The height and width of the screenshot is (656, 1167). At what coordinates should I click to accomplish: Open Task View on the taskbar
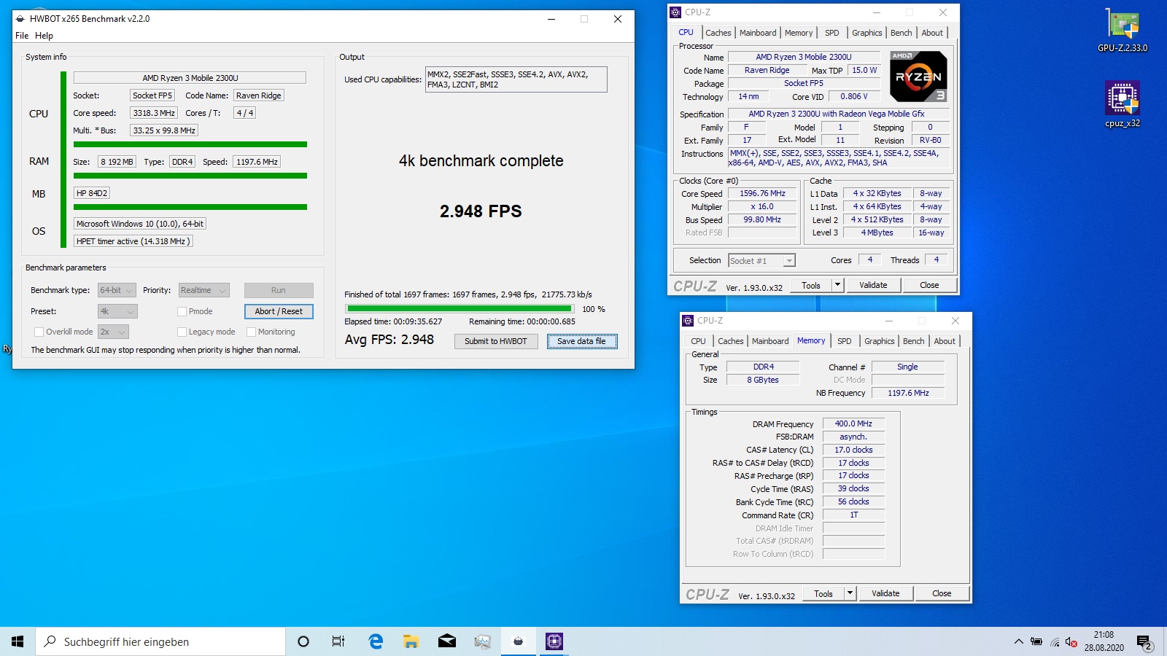point(338,641)
